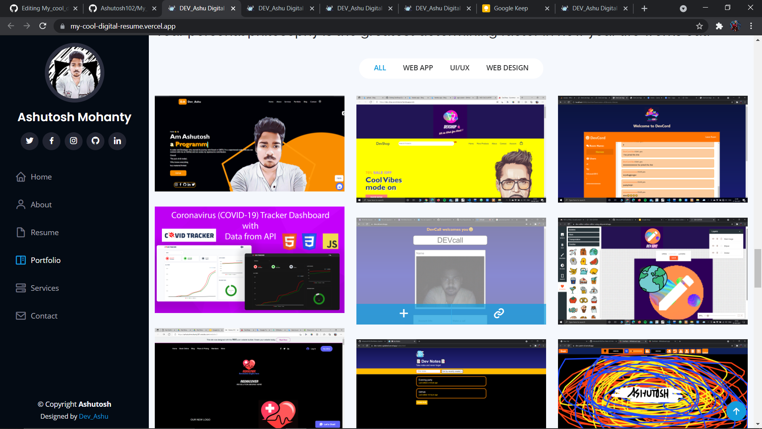Enable the ALL projects filter

click(380, 68)
